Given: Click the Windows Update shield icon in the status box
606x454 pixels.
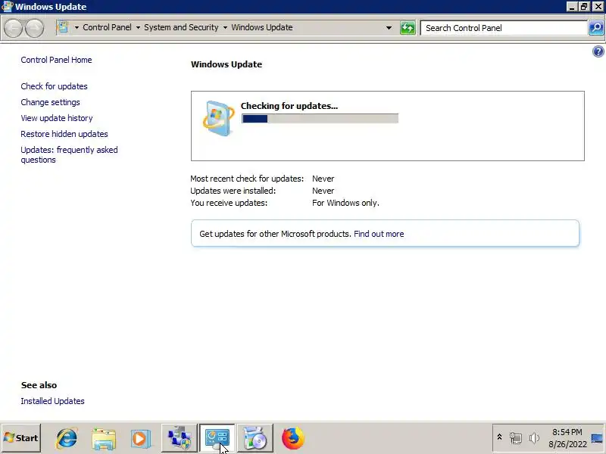Looking at the screenshot, I should point(218,118).
